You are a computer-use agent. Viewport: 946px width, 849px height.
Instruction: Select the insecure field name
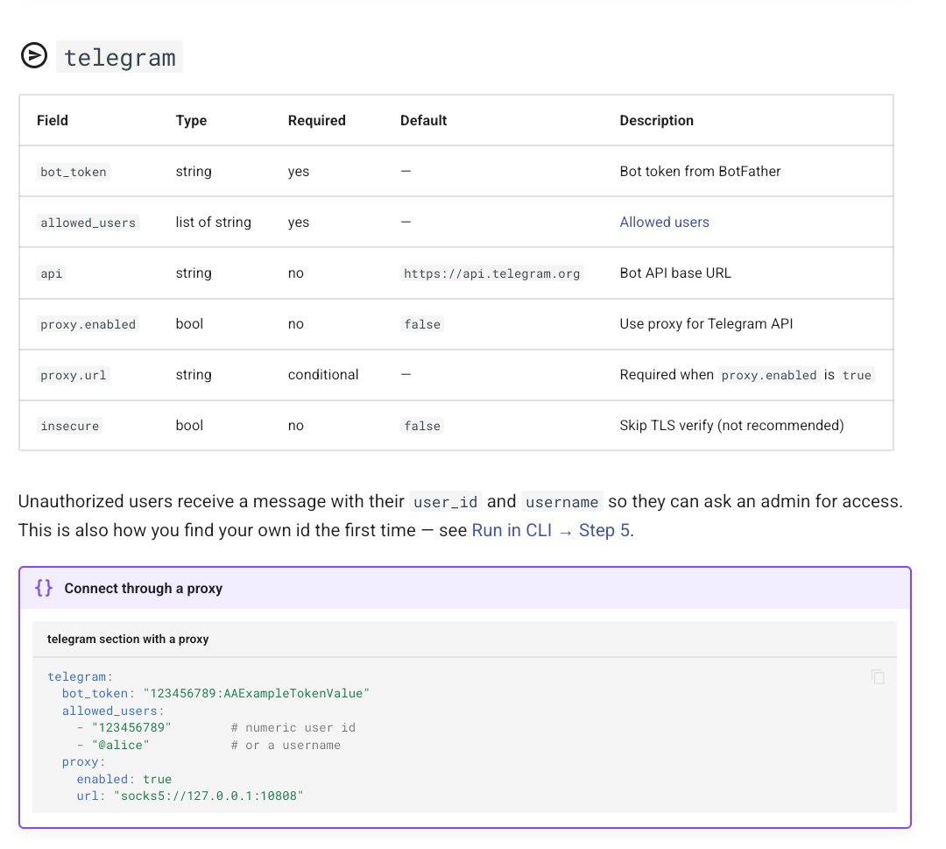69,426
